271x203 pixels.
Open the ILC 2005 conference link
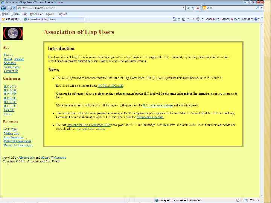[10, 98]
